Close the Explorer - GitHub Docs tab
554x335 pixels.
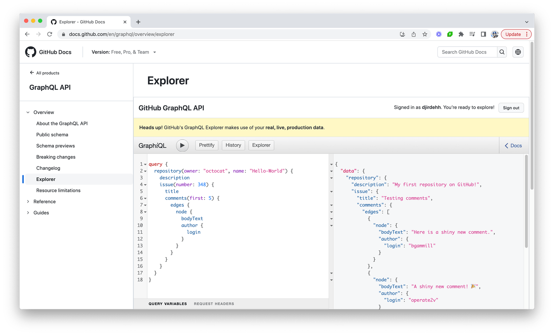[x=125, y=22]
